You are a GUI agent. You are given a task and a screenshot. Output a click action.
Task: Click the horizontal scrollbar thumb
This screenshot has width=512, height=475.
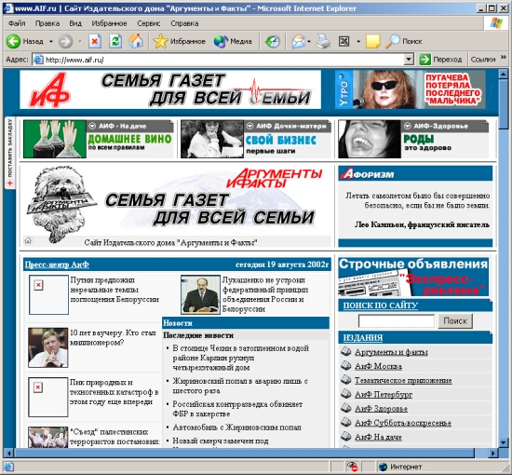244,453
